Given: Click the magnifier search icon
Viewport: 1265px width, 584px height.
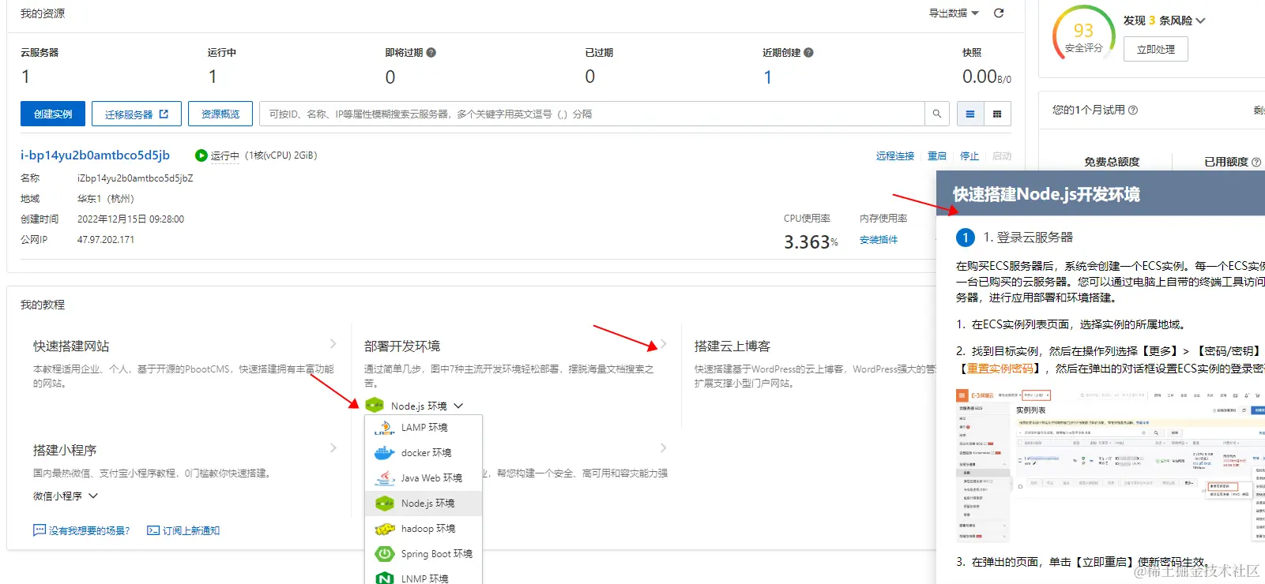Looking at the screenshot, I should tap(936, 114).
